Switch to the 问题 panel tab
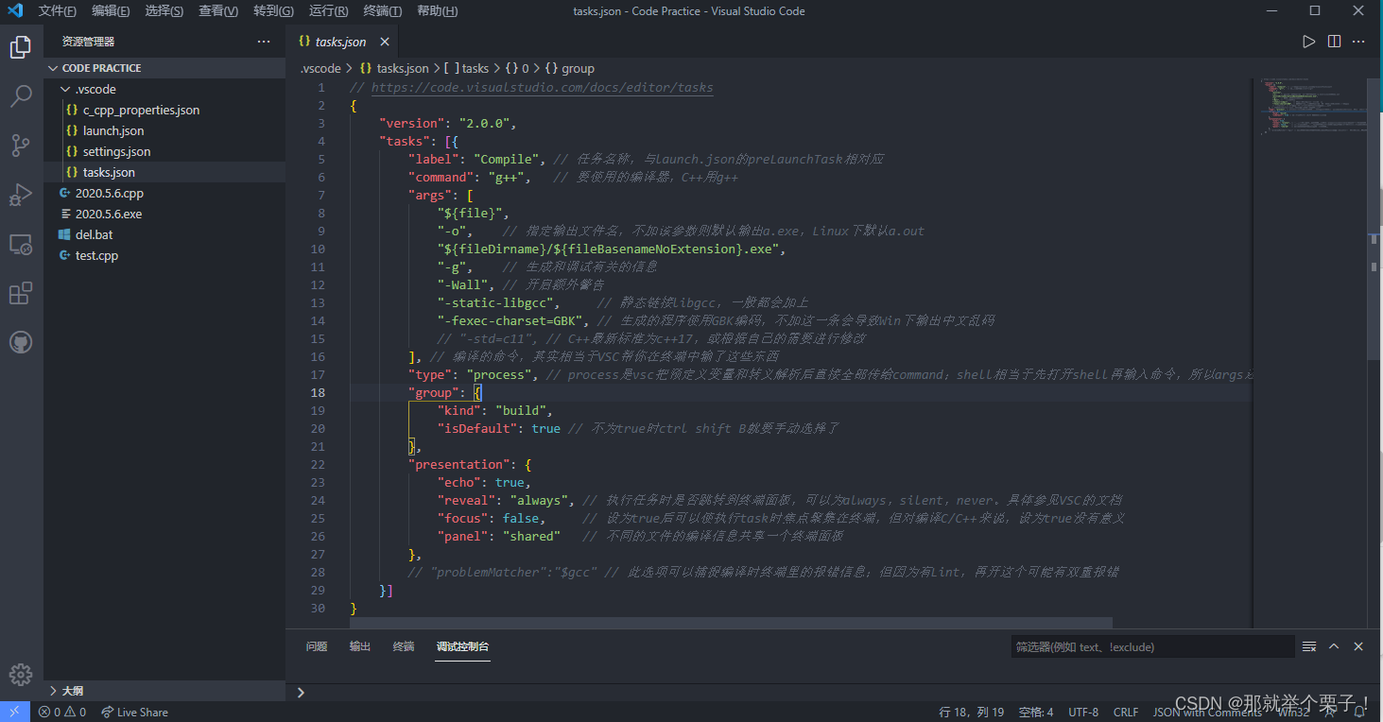1383x722 pixels. (317, 646)
